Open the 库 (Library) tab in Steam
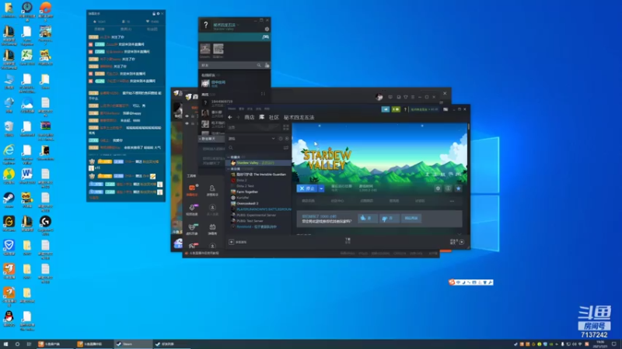Image resolution: width=622 pixels, height=349 pixels. click(x=262, y=117)
